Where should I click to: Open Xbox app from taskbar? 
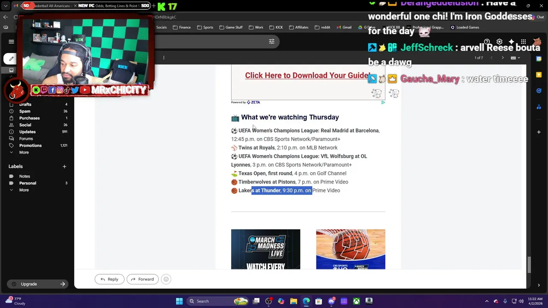(356, 301)
